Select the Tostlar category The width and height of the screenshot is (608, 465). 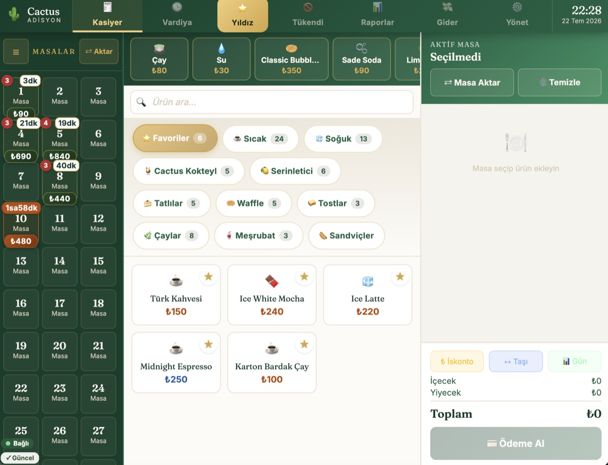coord(336,203)
